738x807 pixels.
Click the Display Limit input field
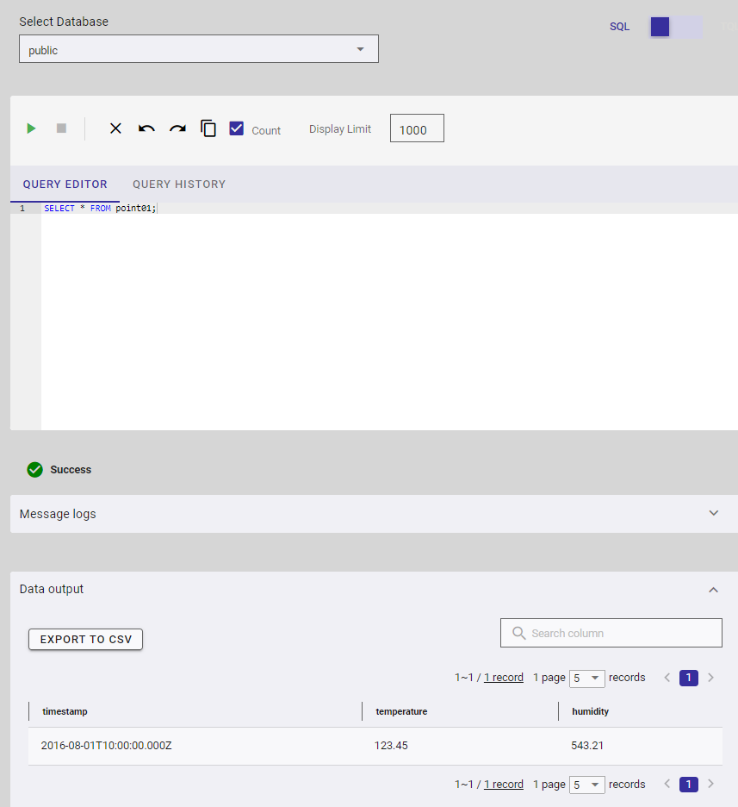[417, 129]
